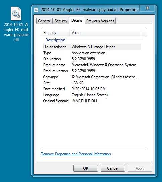Confirm with the OK button
The width and height of the screenshot is (162, 182).
86,168
